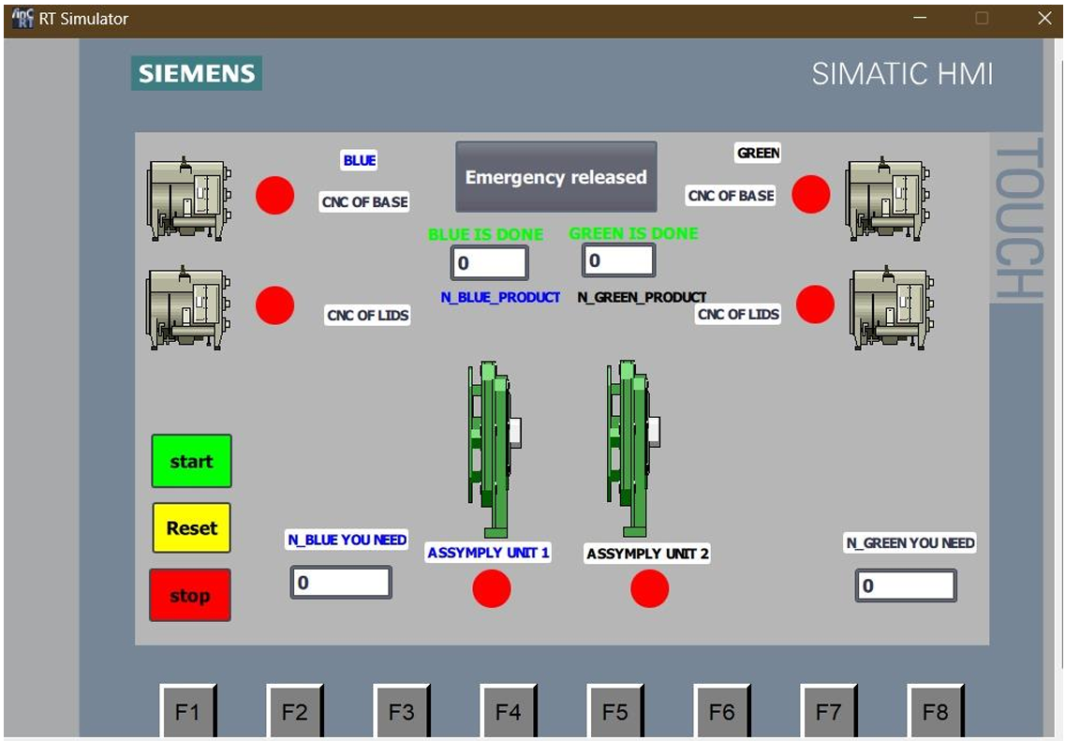Click the Assymply Unit 1 machine graphic
Screen dimensions: 1065x741
pyautogui.click(x=494, y=449)
